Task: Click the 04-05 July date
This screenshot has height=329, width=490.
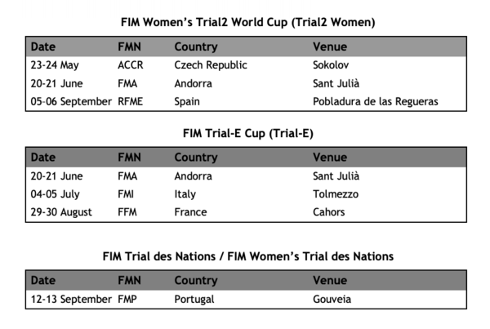Action: pyautogui.click(x=55, y=194)
